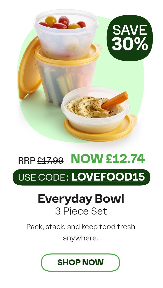Click the 'RRP' label beside old price

pos(27,161)
